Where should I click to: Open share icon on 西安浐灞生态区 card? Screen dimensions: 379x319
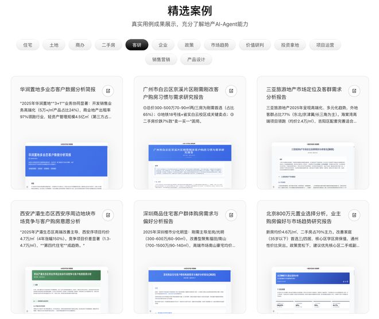[108, 215]
